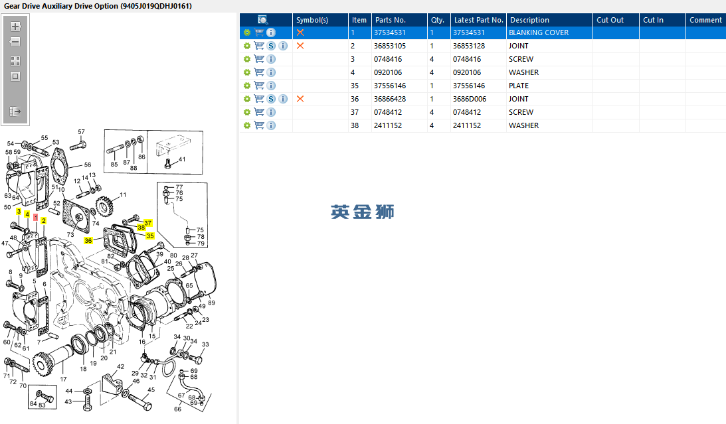Image resolution: width=726 pixels, height=424 pixels.
Task: Add JOINT 36853105 to the cart
Action: (259, 46)
